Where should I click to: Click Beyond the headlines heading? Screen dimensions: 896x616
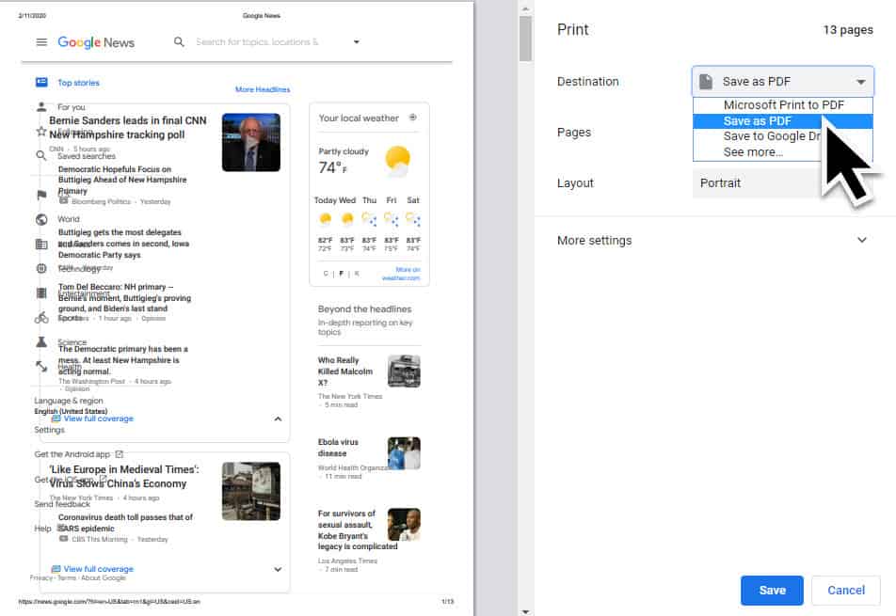(x=364, y=308)
